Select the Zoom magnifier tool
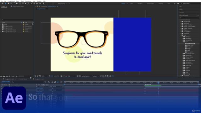 (x=11, y=3)
